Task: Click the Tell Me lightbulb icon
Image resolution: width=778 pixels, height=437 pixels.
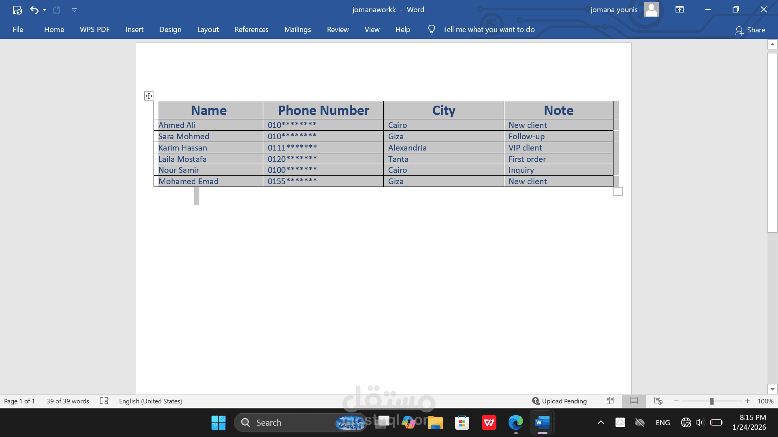Action: coord(431,29)
